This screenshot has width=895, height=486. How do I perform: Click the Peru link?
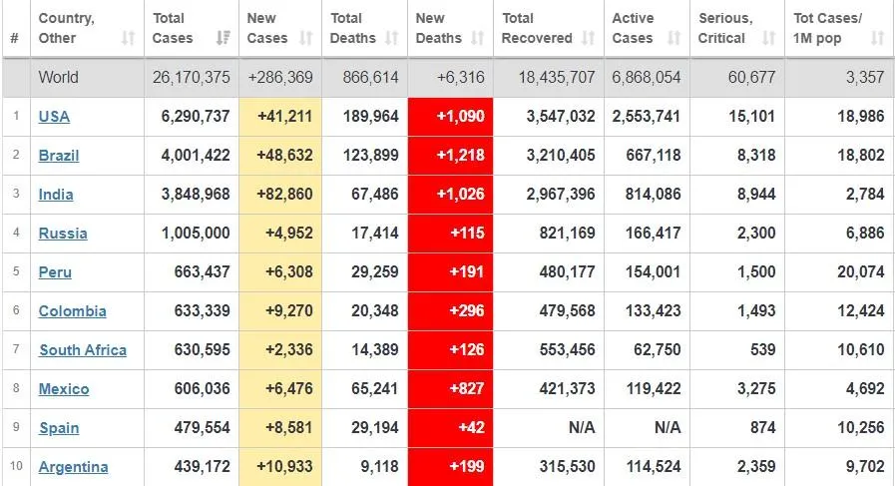pyautogui.click(x=55, y=272)
